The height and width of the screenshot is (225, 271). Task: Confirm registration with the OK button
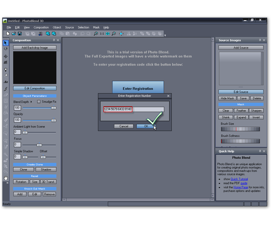pyautogui.click(x=146, y=126)
